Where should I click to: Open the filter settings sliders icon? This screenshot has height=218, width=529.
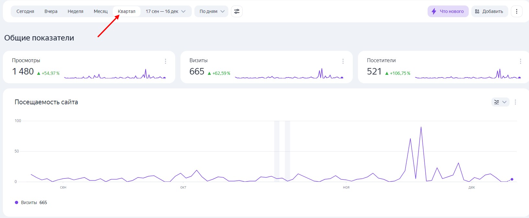237,11
